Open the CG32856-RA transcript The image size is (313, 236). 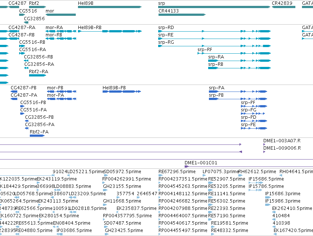click(26, 68)
